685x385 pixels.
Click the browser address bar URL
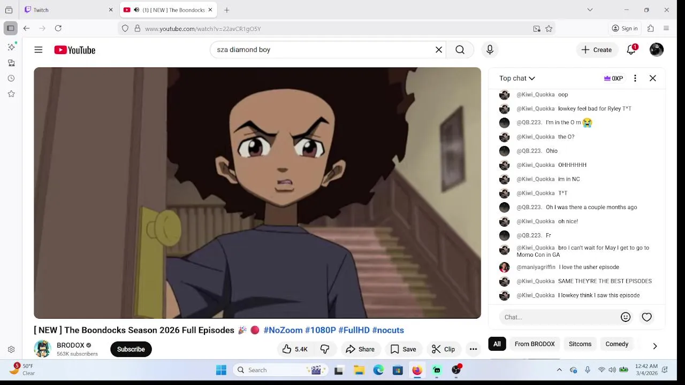tap(203, 29)
